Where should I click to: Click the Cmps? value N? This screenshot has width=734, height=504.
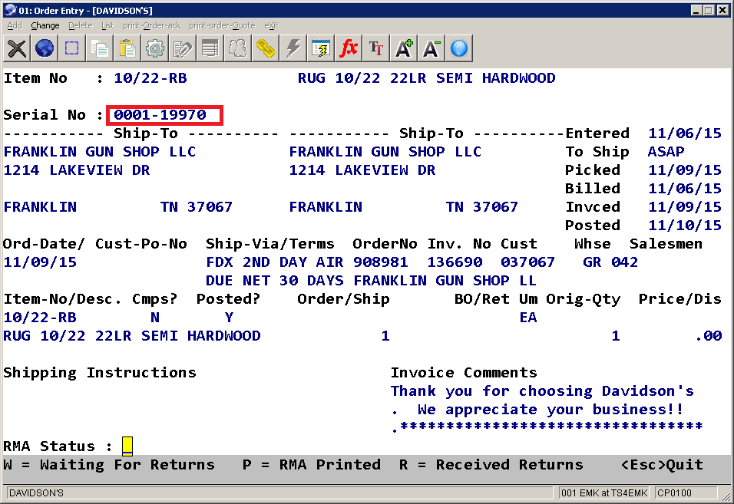(x=155, y=318)
